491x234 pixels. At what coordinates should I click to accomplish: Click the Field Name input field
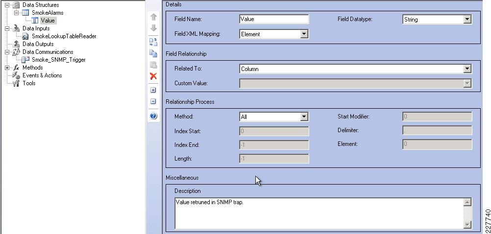(274, 19)
